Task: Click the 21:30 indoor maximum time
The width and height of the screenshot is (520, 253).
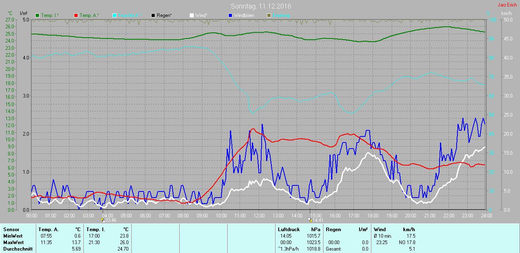Action: 94,242
